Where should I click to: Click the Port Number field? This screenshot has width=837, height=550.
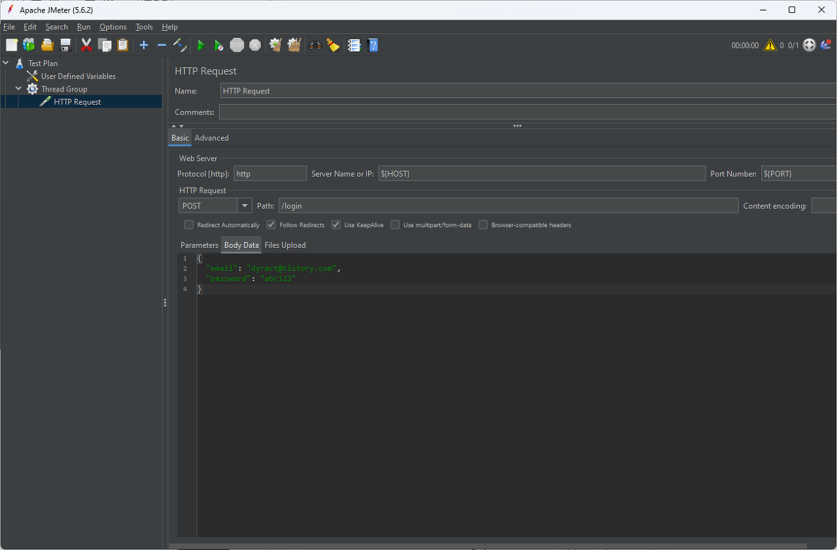tap(799, 173)
